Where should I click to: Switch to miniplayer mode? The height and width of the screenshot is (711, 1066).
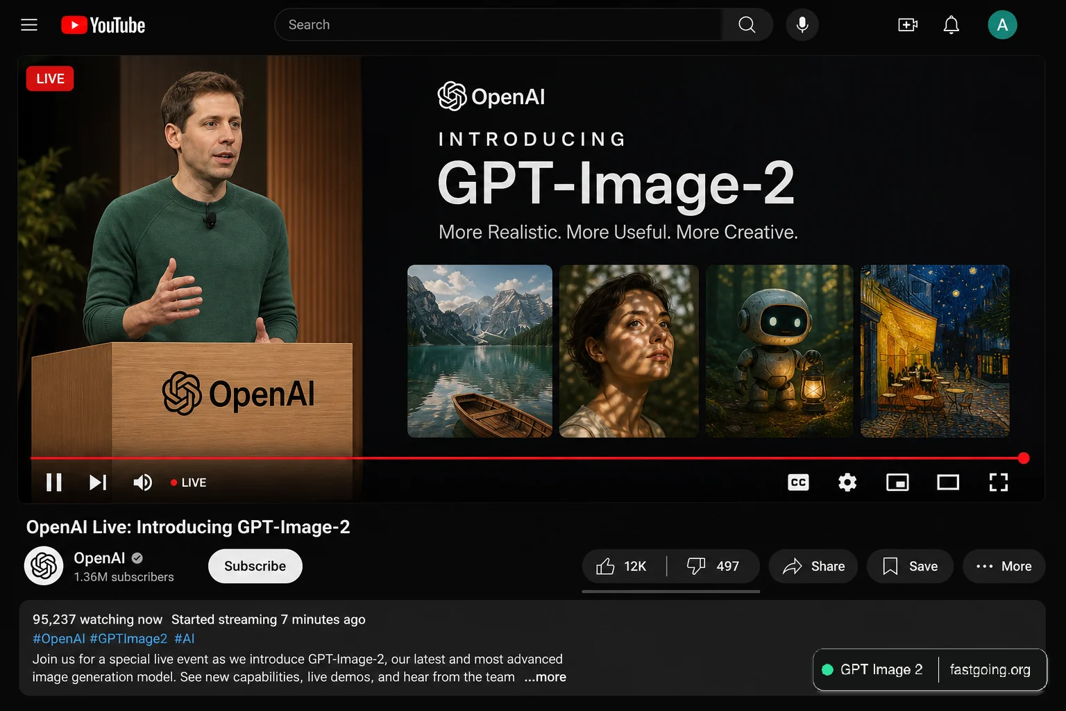(x=897, y=482)
